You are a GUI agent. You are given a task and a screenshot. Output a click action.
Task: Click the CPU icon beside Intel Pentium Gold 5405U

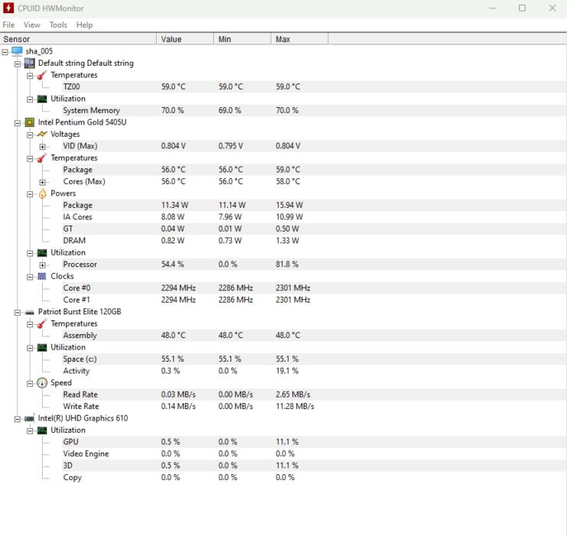[x=30, y=122]
